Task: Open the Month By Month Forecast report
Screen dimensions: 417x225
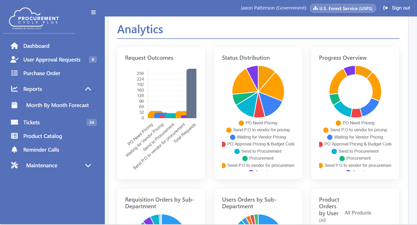Action: pos(57,105)
